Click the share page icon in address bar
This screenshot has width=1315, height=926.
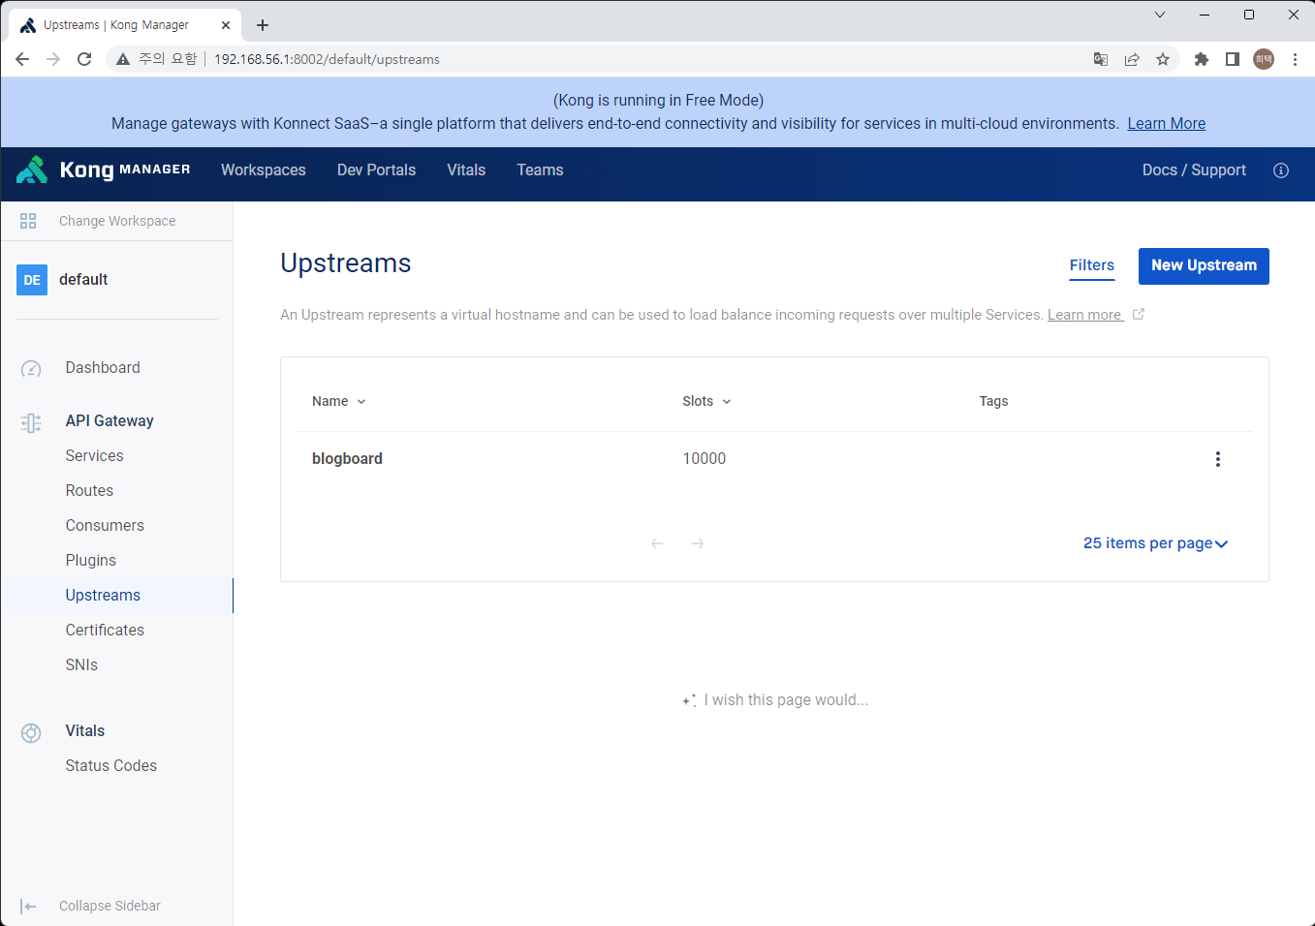point(1132,59)
